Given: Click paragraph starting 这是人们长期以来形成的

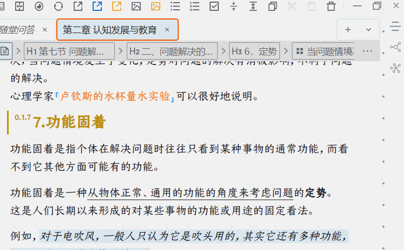Looking at the screenshot, I should click(x=162, y=211).
